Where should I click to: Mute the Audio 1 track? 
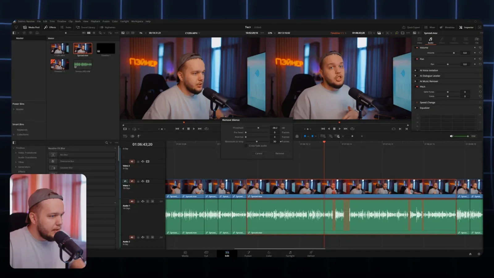pos(153,201)
